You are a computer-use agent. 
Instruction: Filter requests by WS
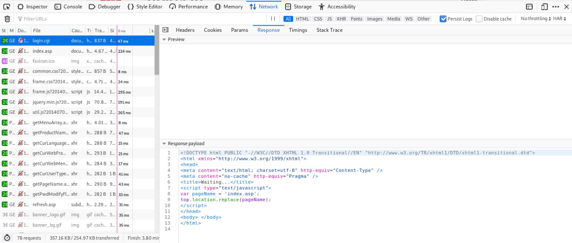click(x=409, y=19)
